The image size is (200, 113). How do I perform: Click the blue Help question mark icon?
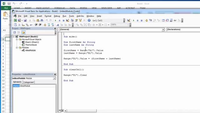click(89, 20)
